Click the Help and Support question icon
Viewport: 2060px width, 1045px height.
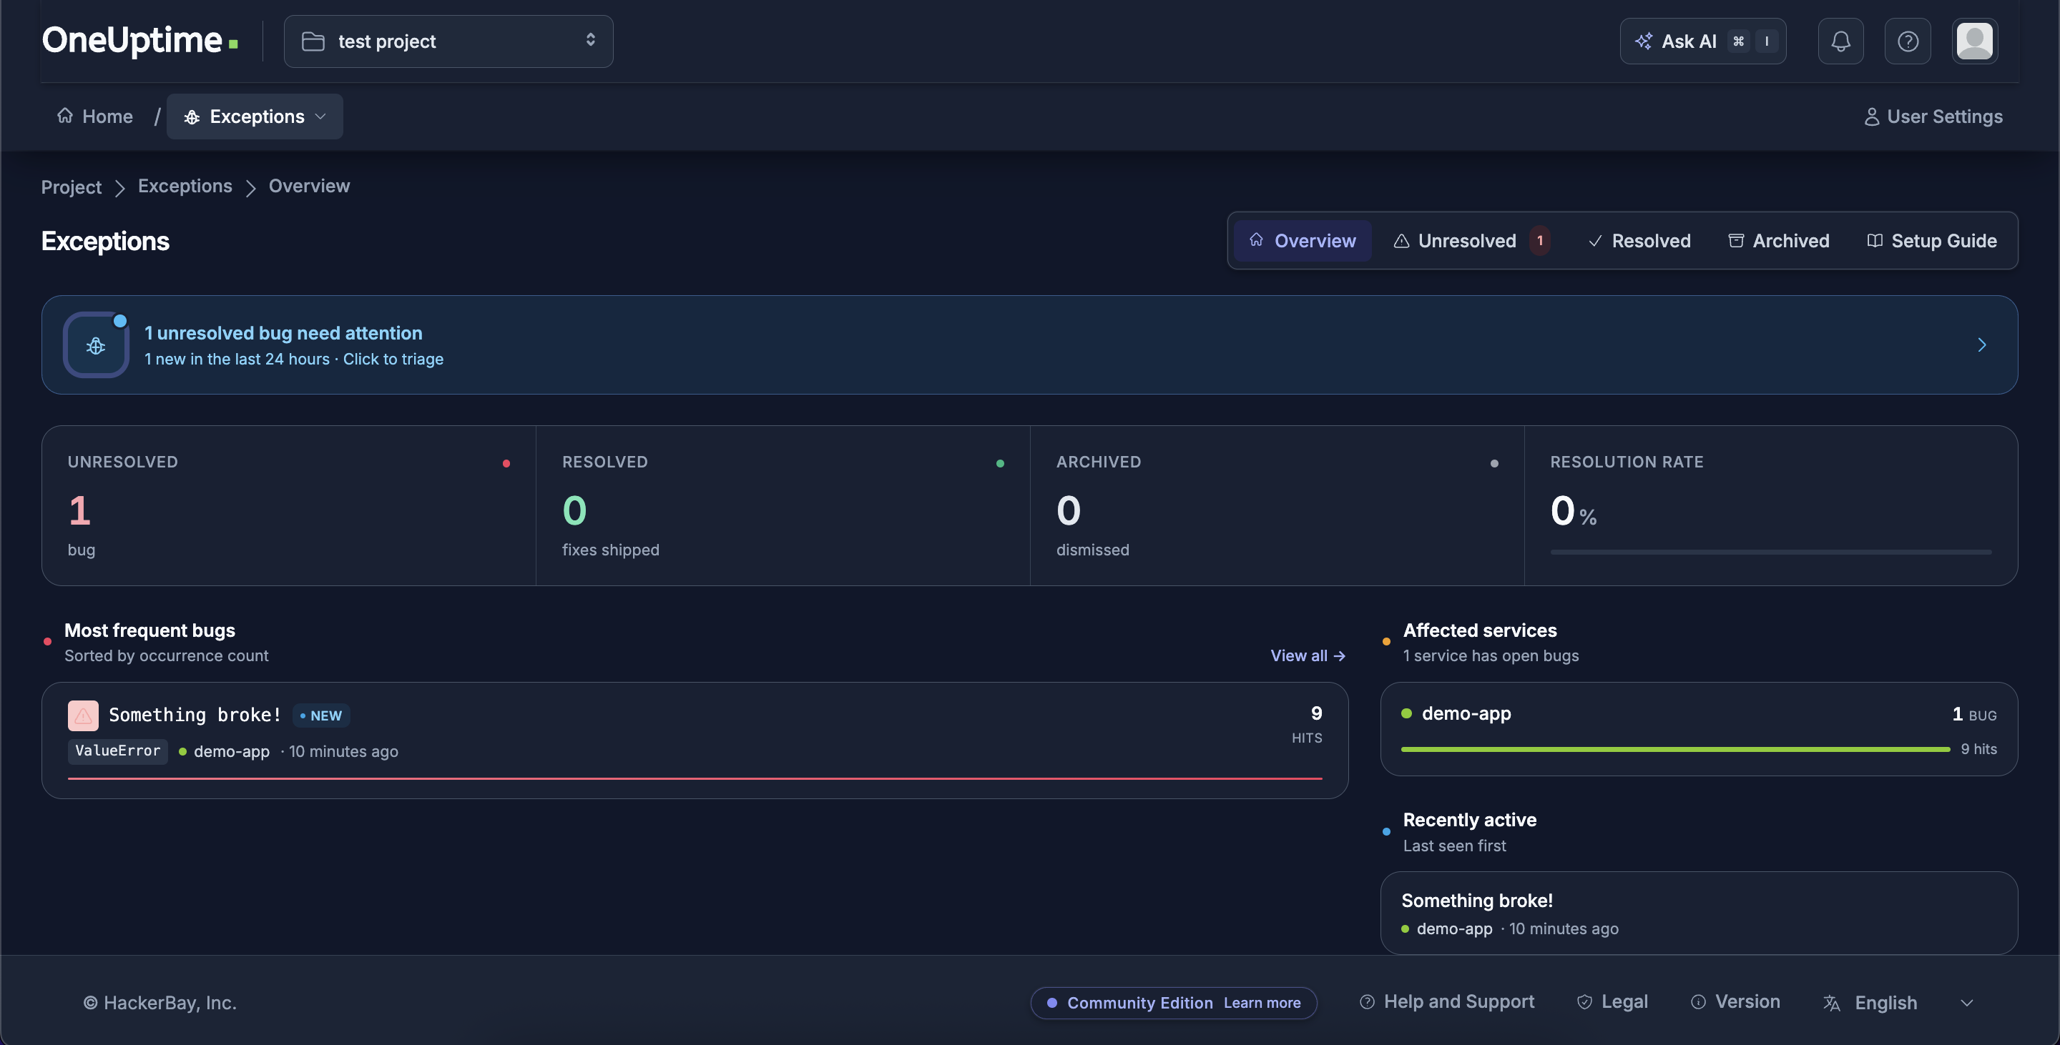point(1367,1002)
